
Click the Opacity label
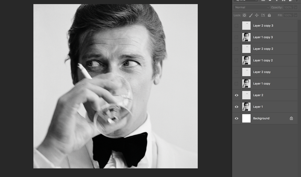click(x=277, y=7)
